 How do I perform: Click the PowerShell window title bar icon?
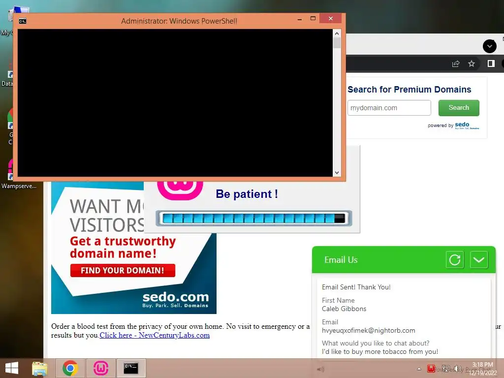pos(23,21)
